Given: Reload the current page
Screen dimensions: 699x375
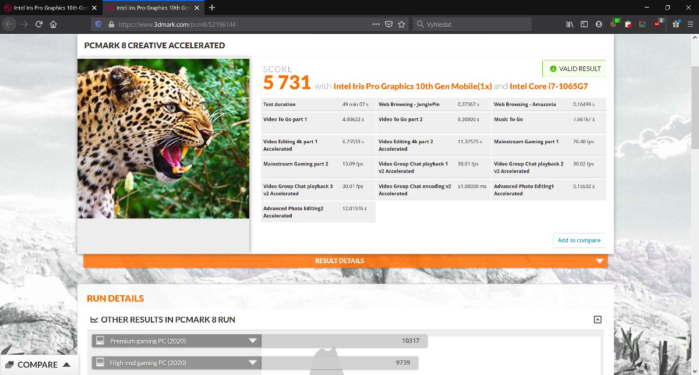Looking at the screenshot, I should click(x=39, y=24).
